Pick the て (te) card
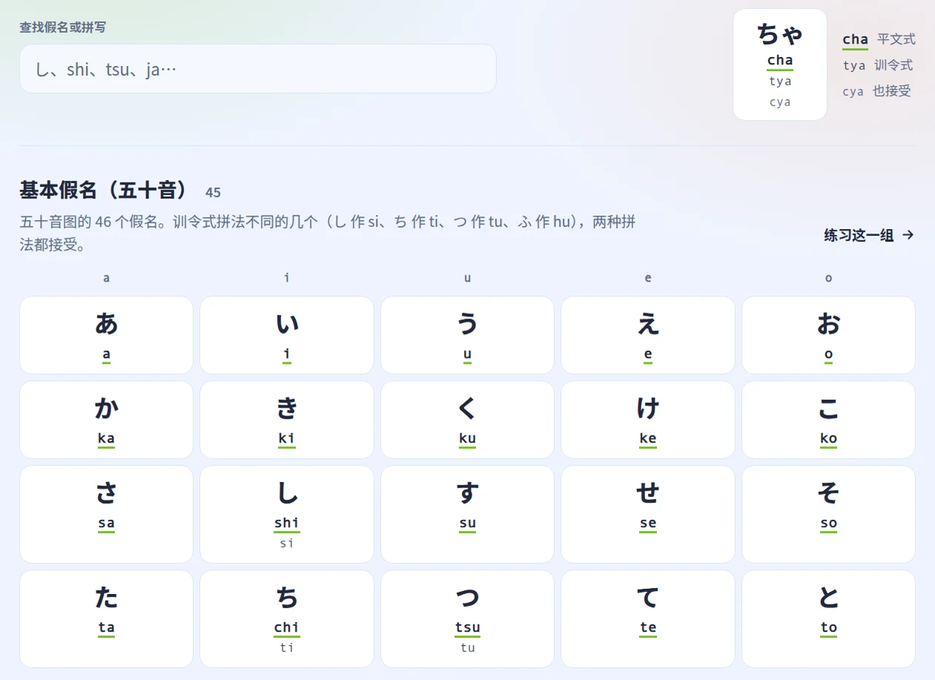935x680 pixels. click(648, 619)
